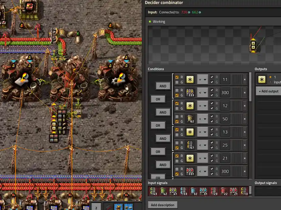281x210 pixels.
Task: Delete the '= 11' condition row
Action: pos(245,80)
